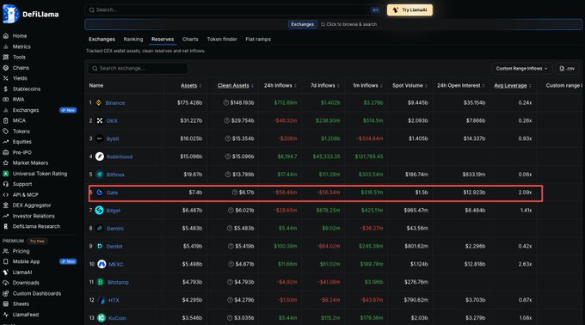Open the Bitfinex exchange link
This screenshot has height=325, width=585.
115,175
